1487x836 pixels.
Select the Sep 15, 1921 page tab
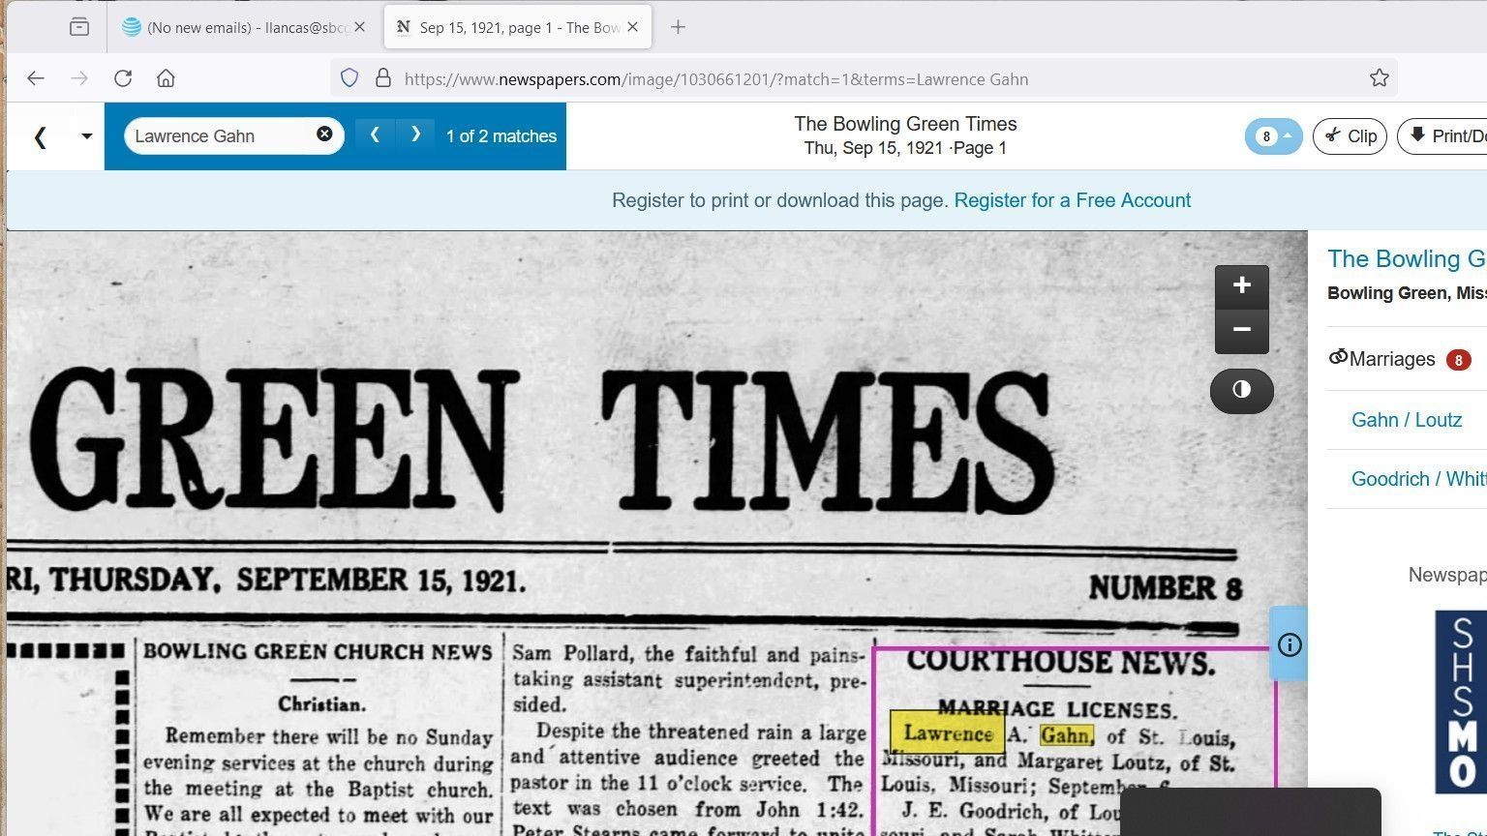click(518, 27)
